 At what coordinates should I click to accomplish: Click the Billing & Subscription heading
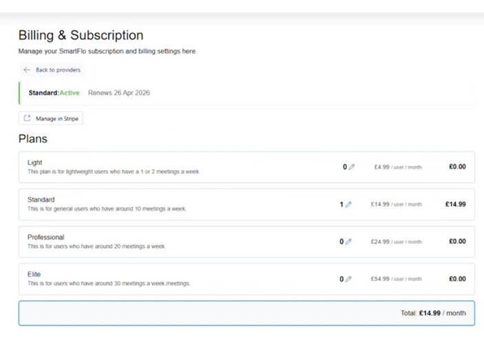point(81,35)
